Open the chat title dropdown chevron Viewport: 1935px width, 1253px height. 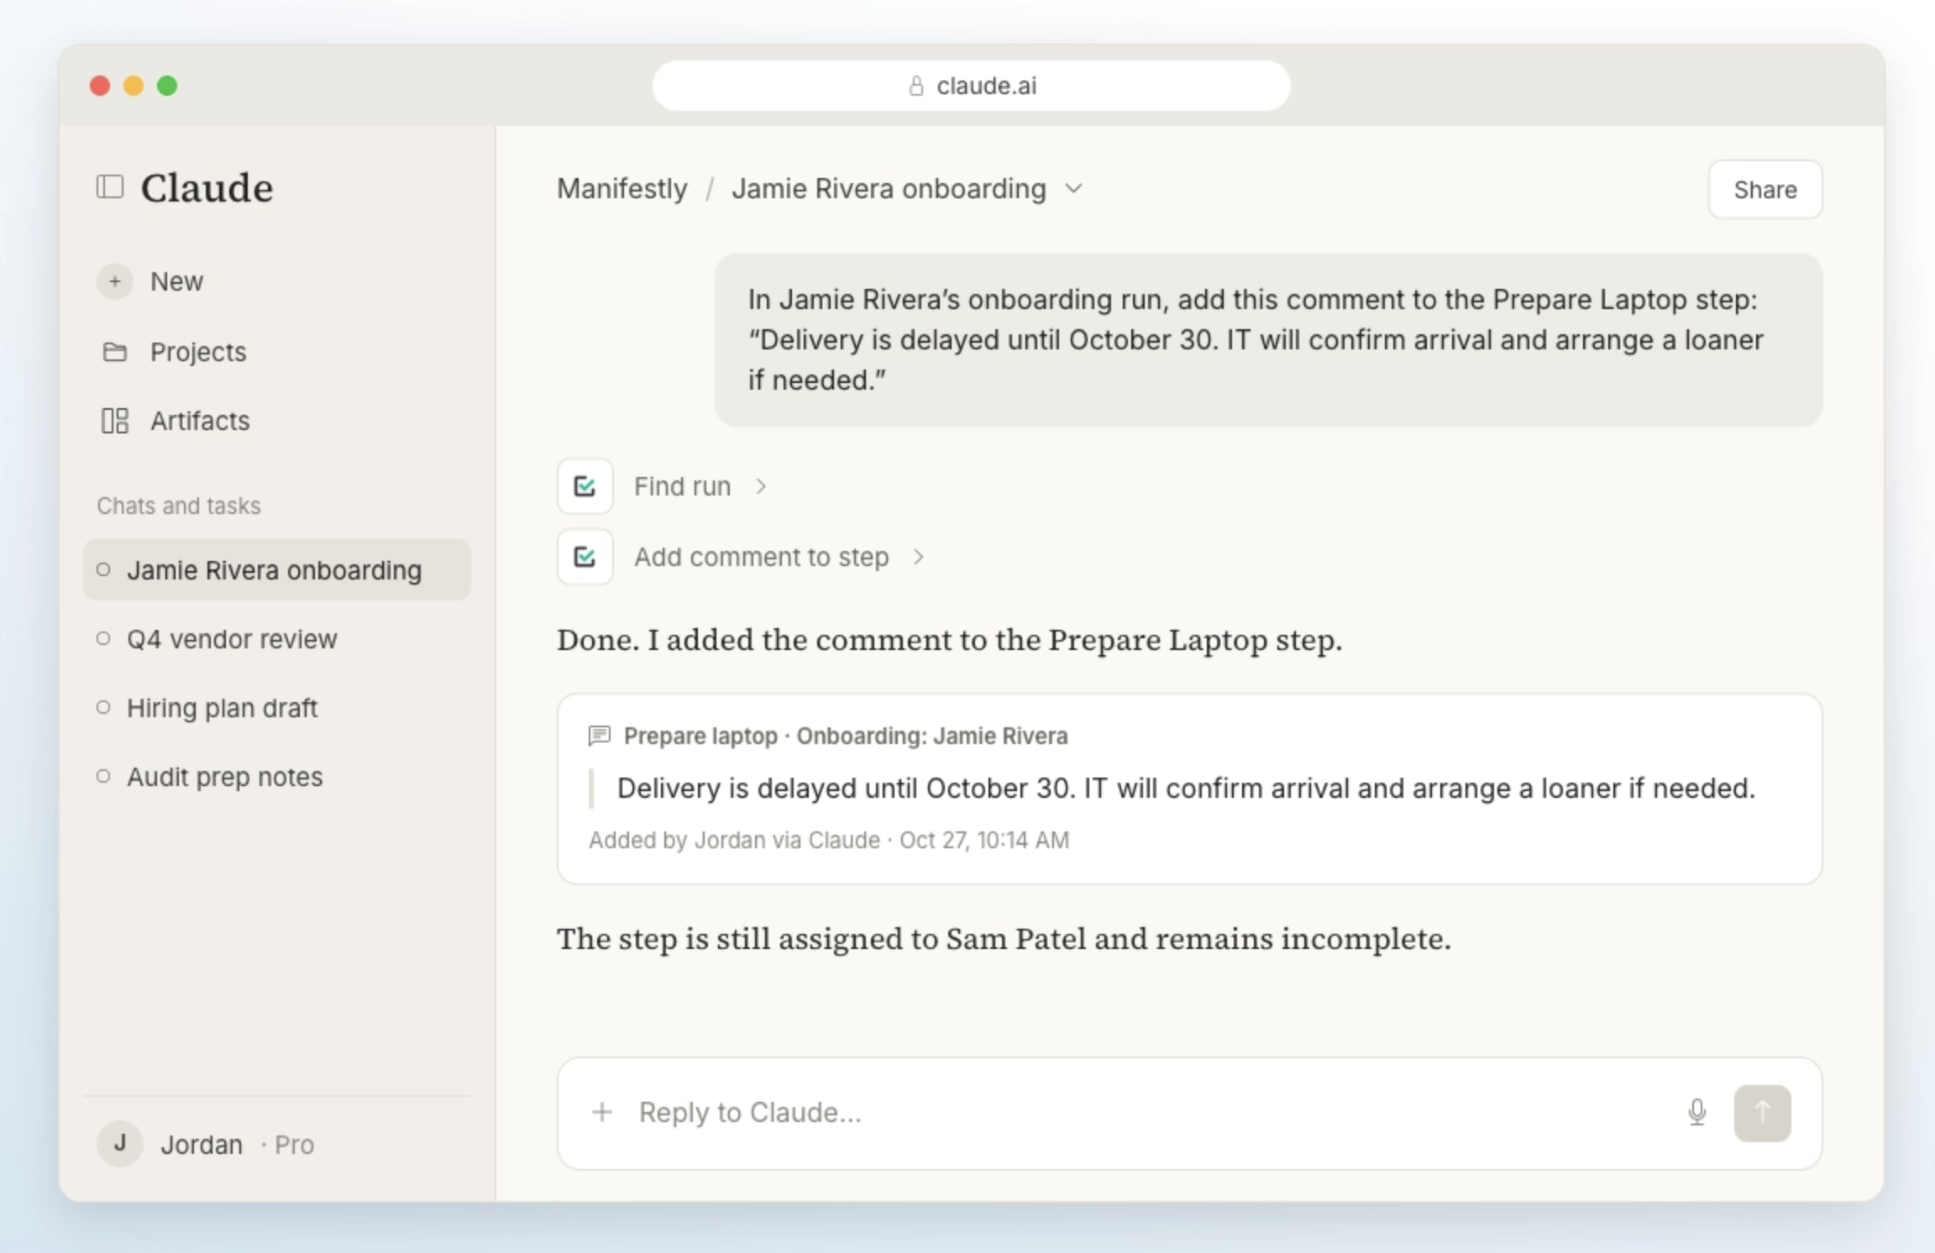click(x=1074, y=189)
